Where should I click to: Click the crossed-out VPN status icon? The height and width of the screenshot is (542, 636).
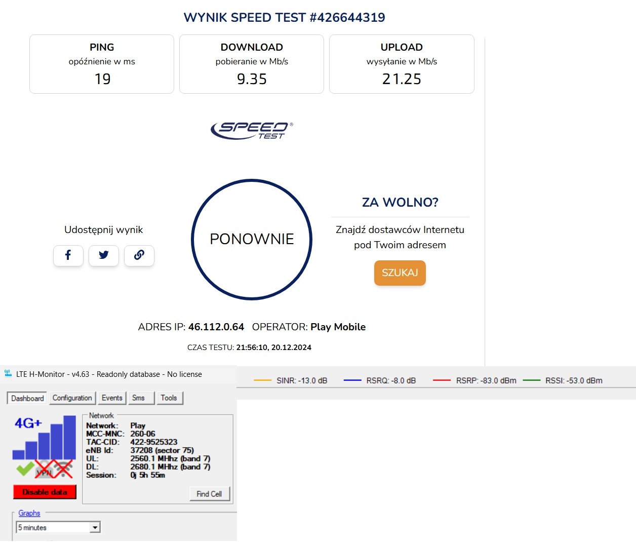tap(45, 470)
